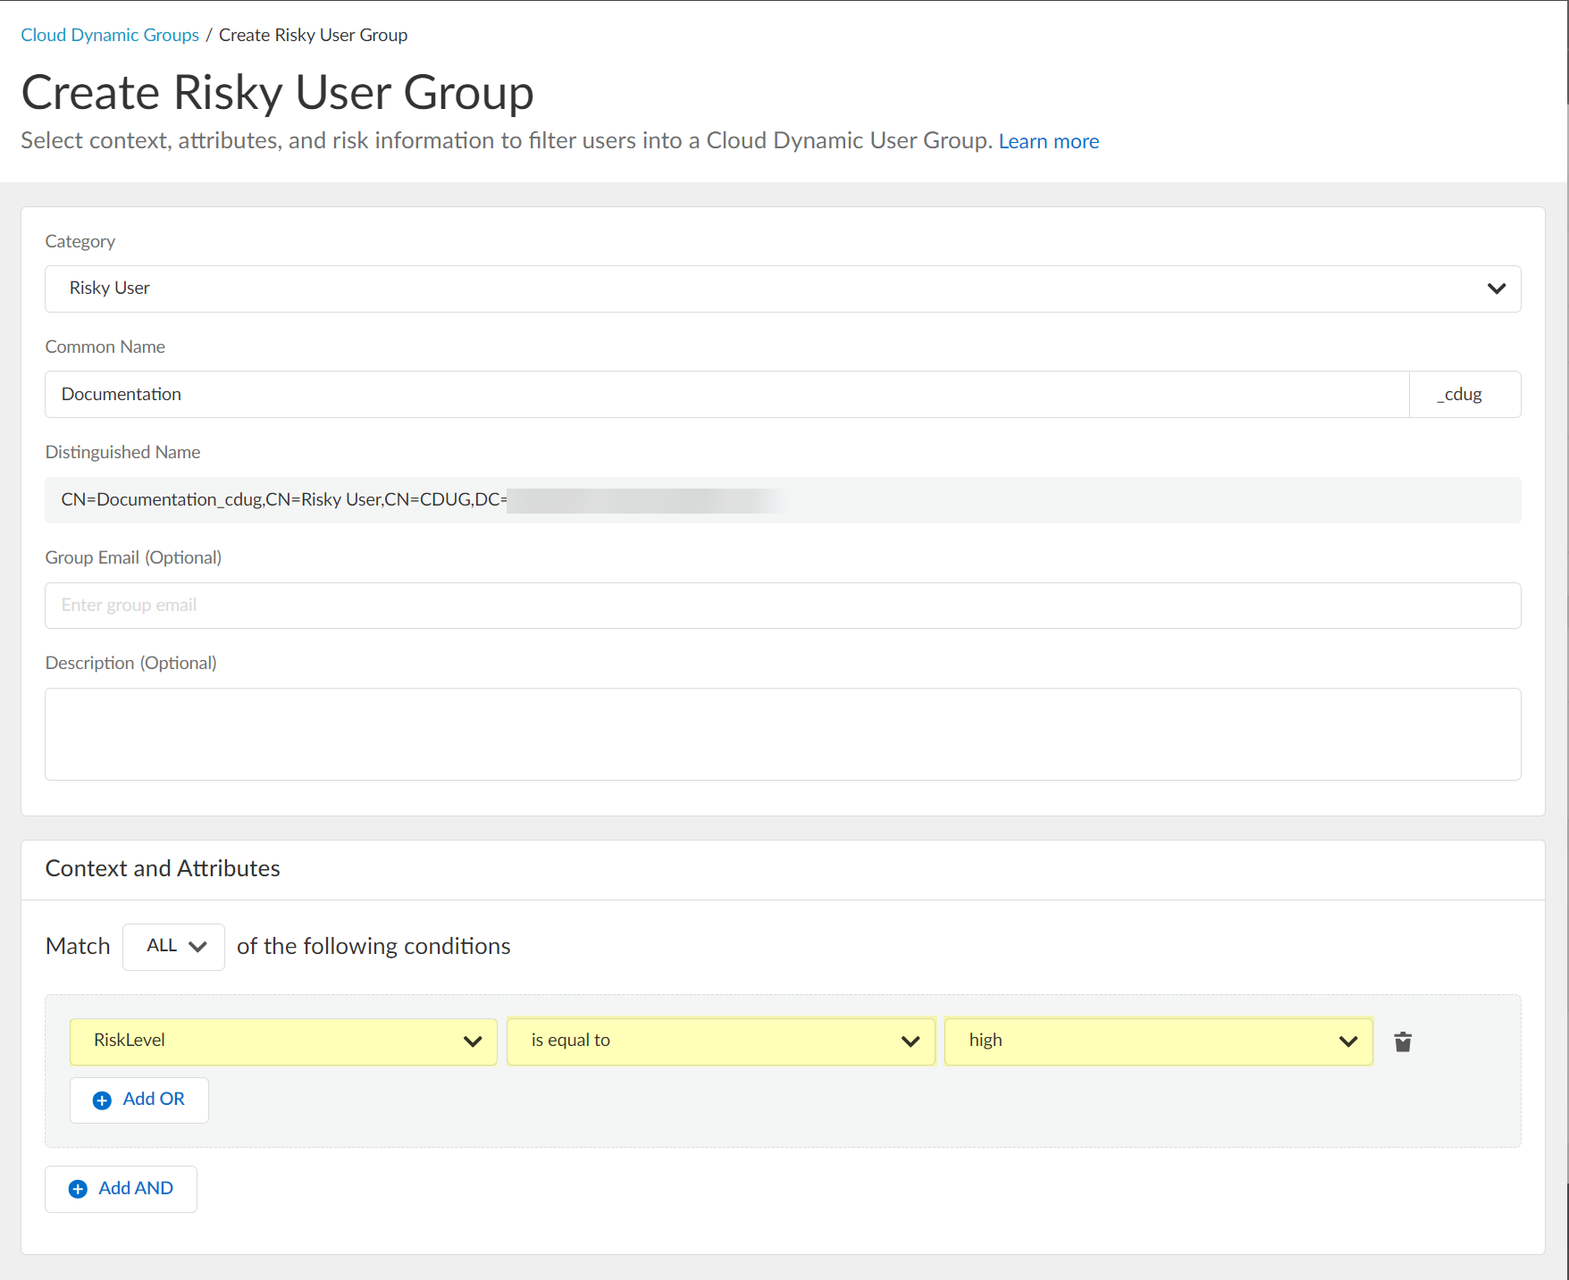Focus the Group Email input field
1569x1280 pixels.
[x=782, y=606]
